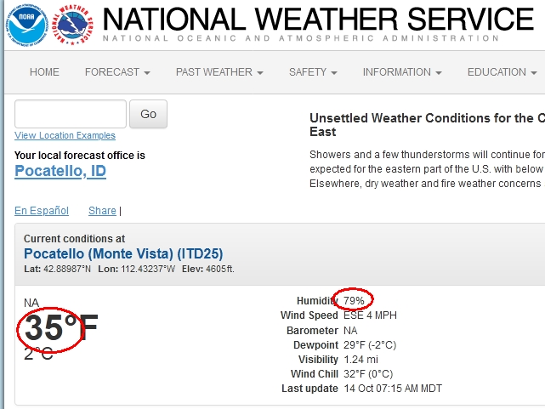Viewport: 545px width, 409px height.
Task: Expand the FORECAST dropdown menu
Action: [x=117, y=72]
